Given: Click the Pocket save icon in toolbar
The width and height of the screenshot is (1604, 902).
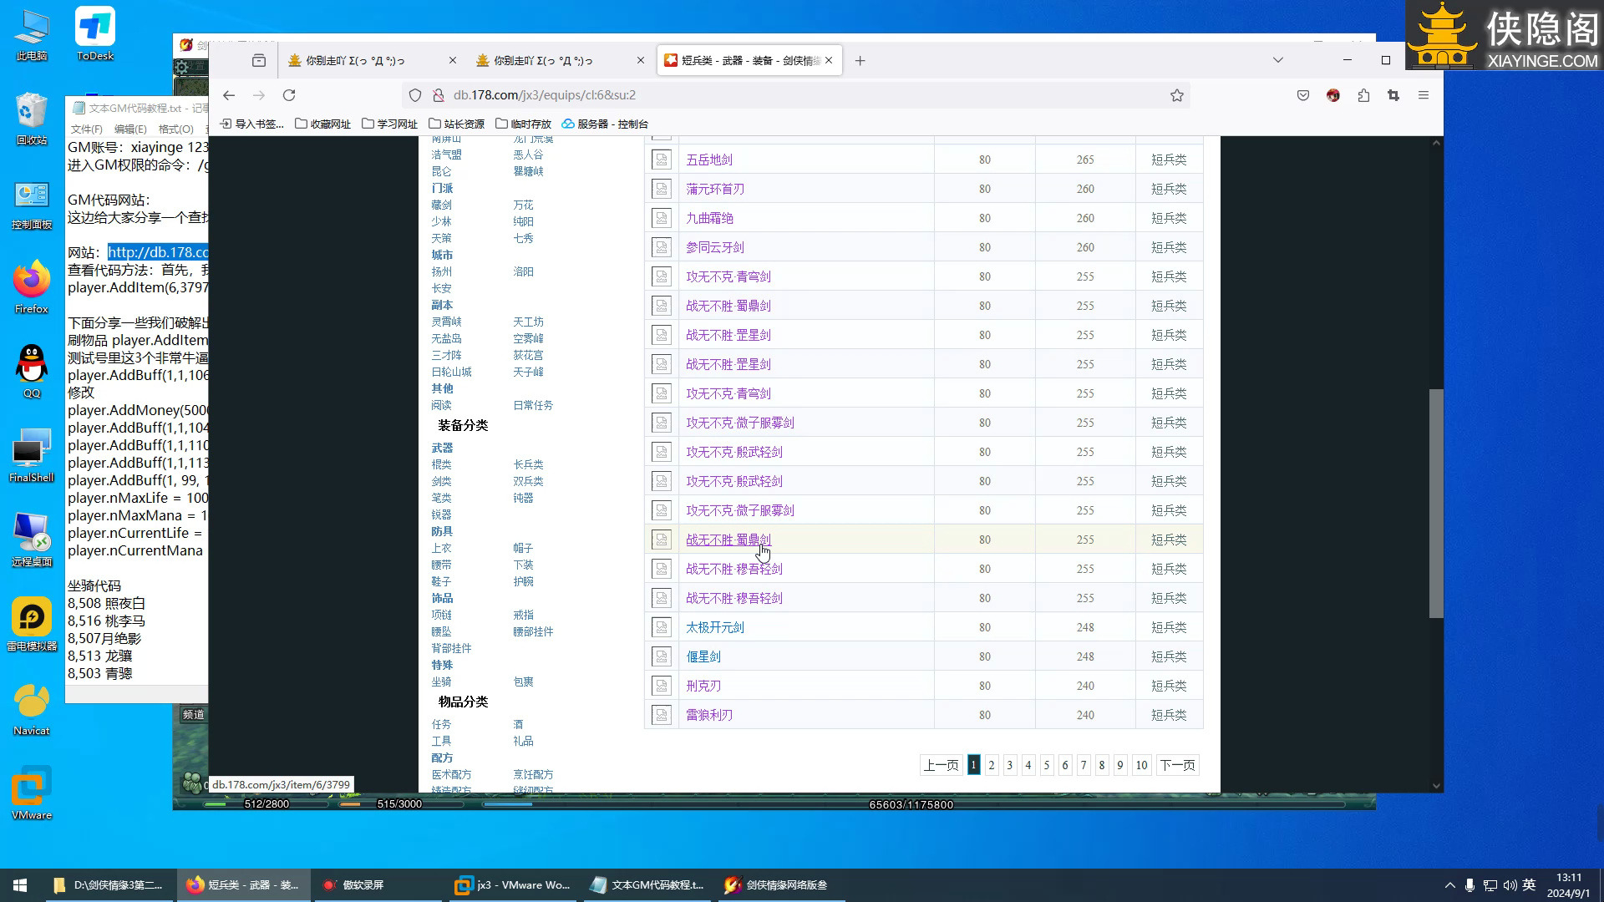Looking at the screenshot, I should (1303, 95).
